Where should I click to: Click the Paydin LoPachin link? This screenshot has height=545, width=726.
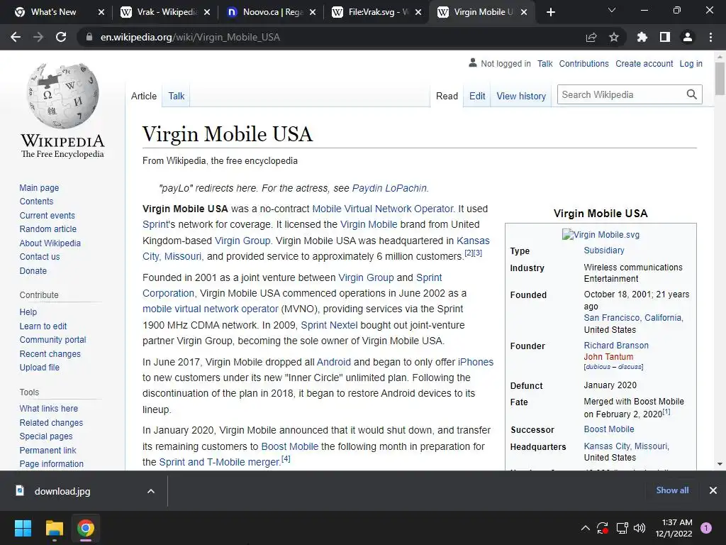click(389, 188)
